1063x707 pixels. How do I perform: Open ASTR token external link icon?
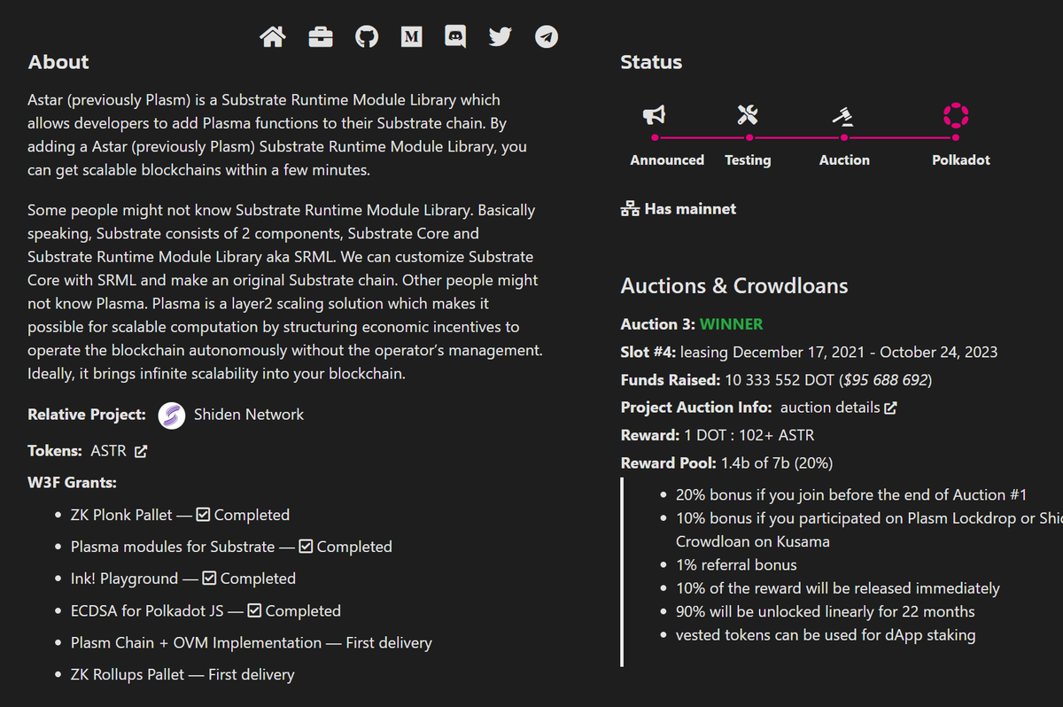pos(140,451)
